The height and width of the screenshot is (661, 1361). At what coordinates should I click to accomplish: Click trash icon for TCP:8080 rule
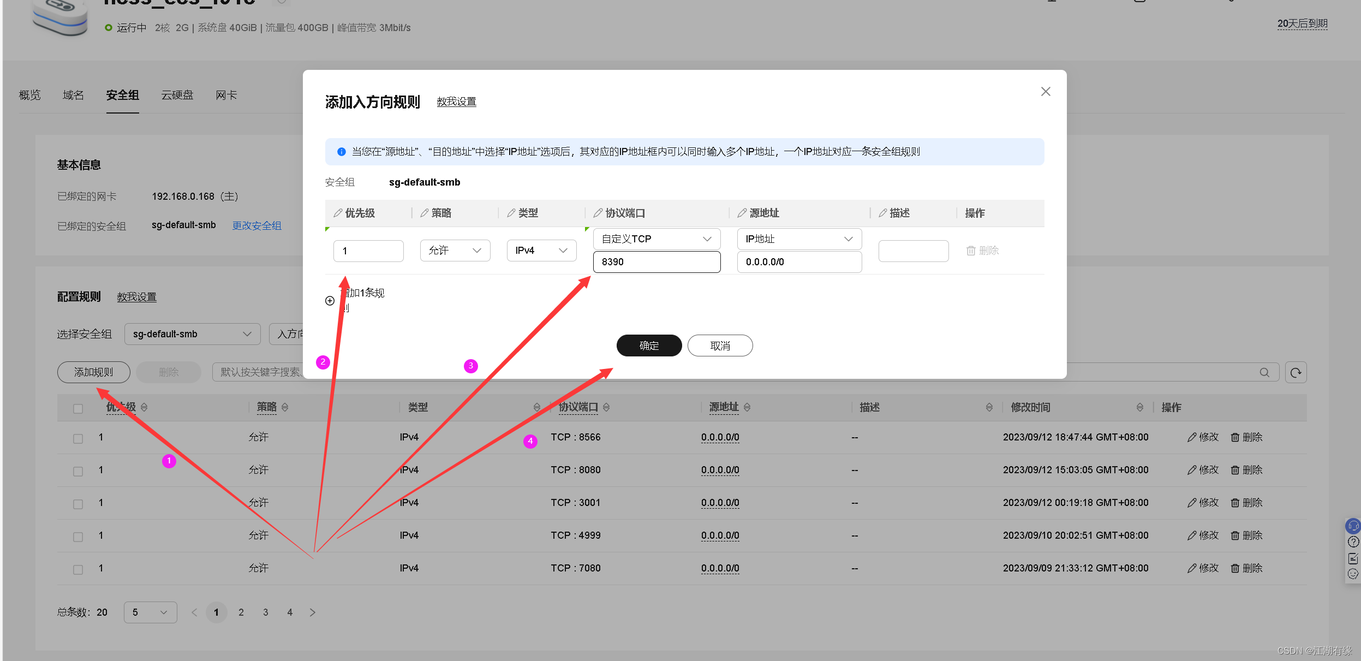click(x=1235, y=470)
